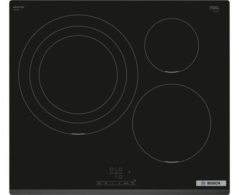Tap the timer clock symbol

[x=133, y=183]
